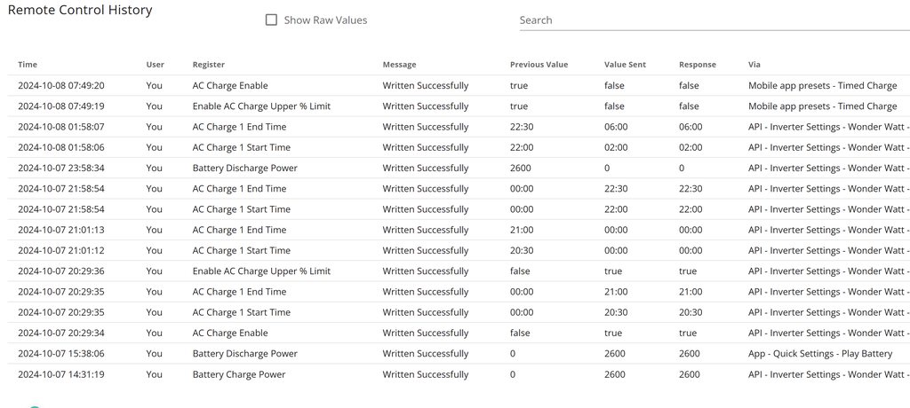Click the User column header

[155, 65]
